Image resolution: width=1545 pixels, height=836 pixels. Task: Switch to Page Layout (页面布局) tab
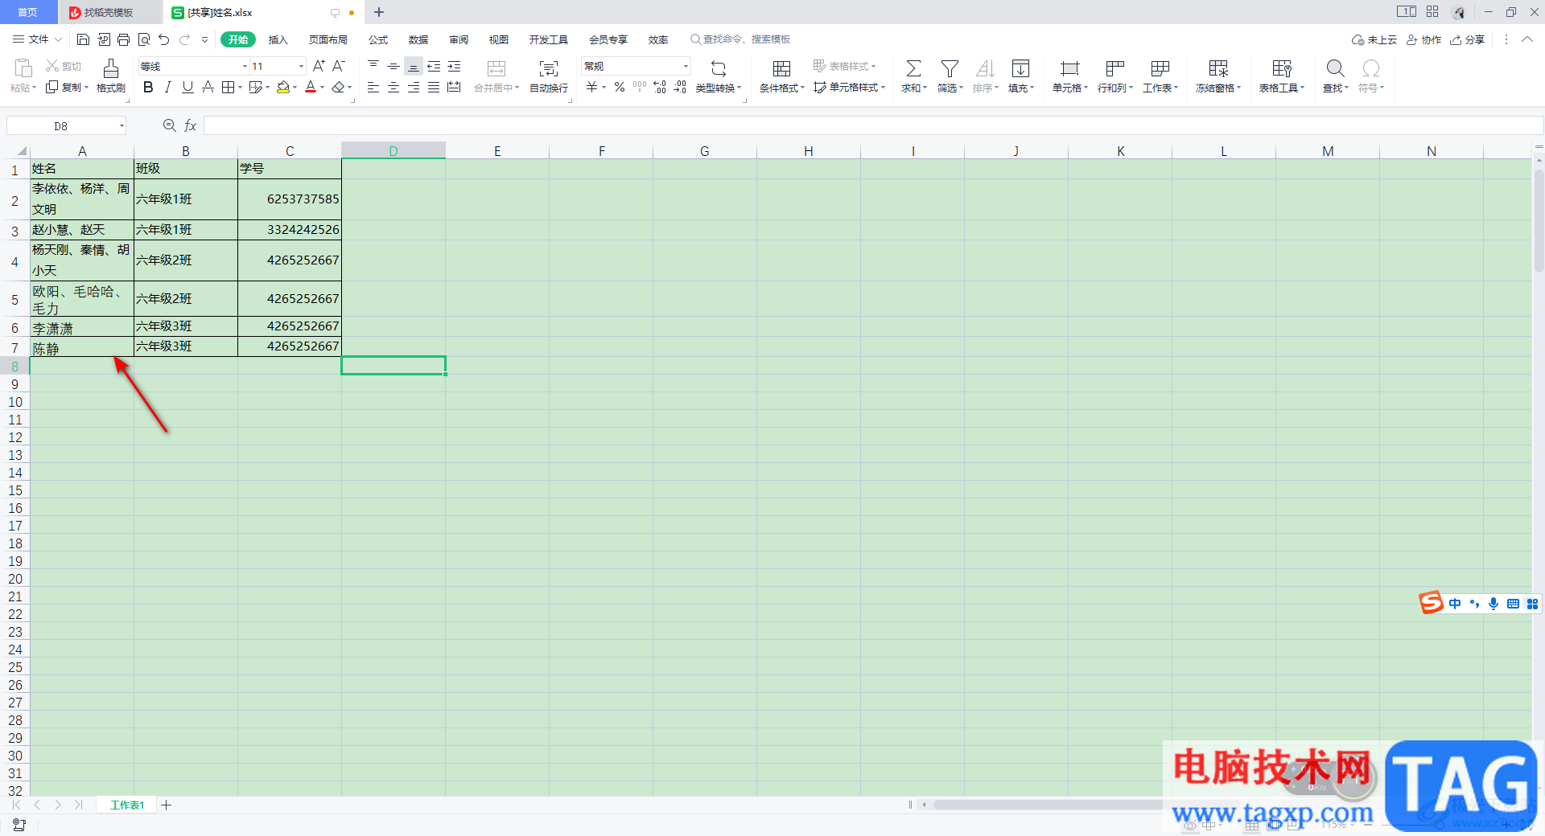[x=328, y=39]
